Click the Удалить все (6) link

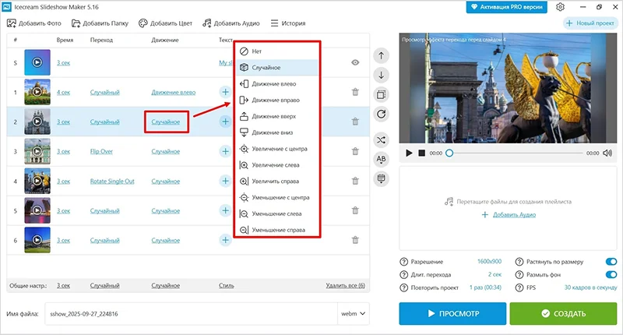pos(345,286)
